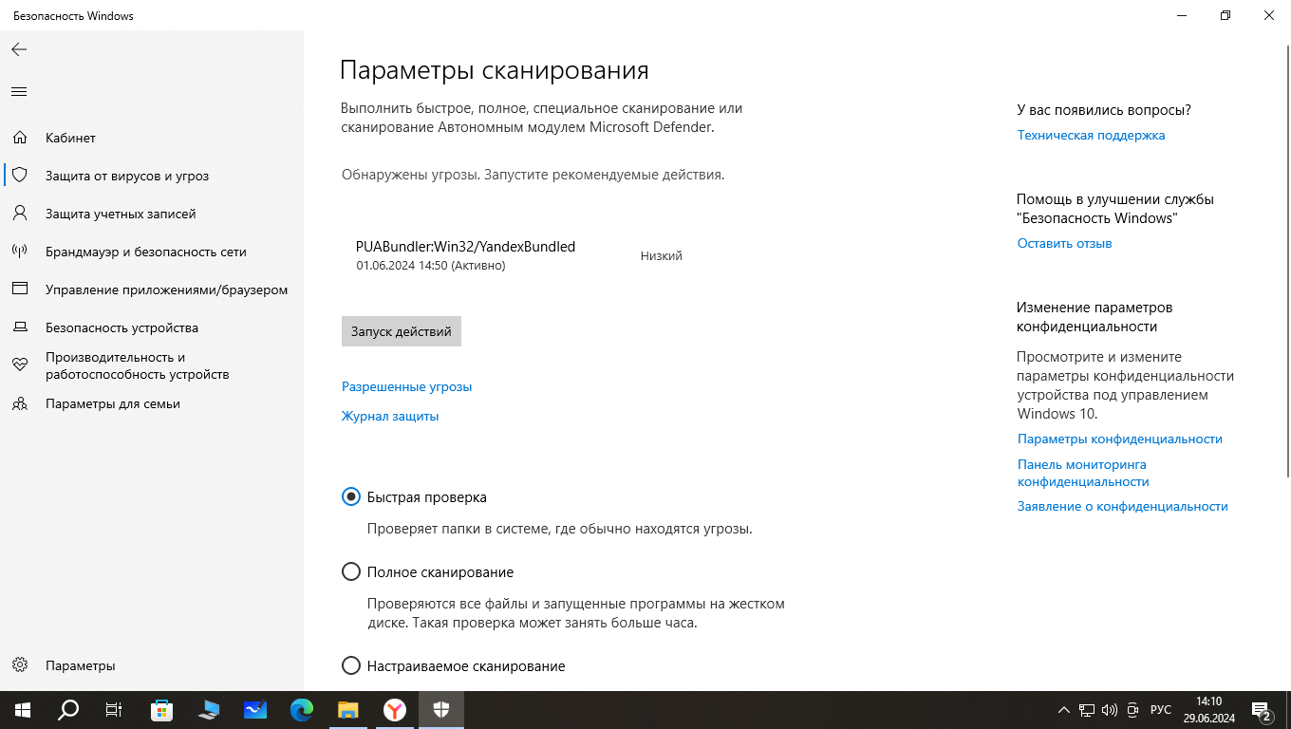The height and width of the screenshot is (729, 1291).
Task: Open the Windows Start menu
Action: pyautogui.click(x=22, y=710)
